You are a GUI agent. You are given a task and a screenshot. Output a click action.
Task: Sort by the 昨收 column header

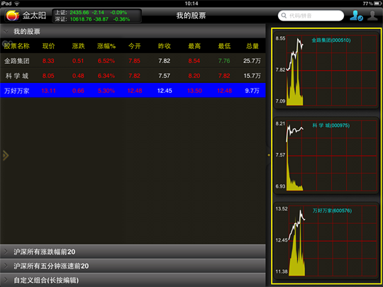(x=165, y=46)
